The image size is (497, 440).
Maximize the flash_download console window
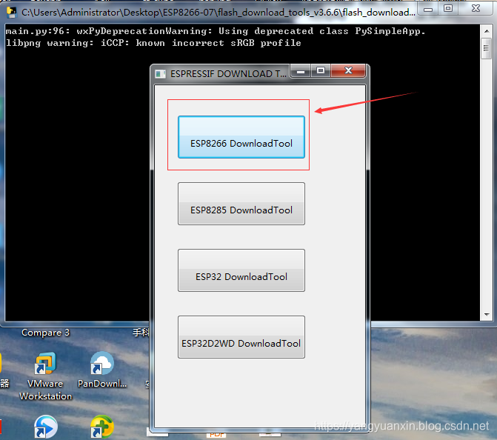click(x=448, y=9)
